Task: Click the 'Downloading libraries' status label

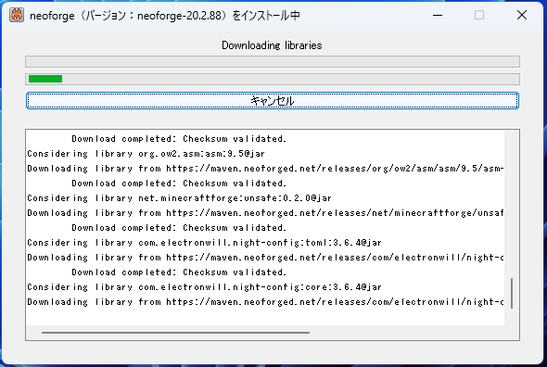Action: tap(272, 45)
